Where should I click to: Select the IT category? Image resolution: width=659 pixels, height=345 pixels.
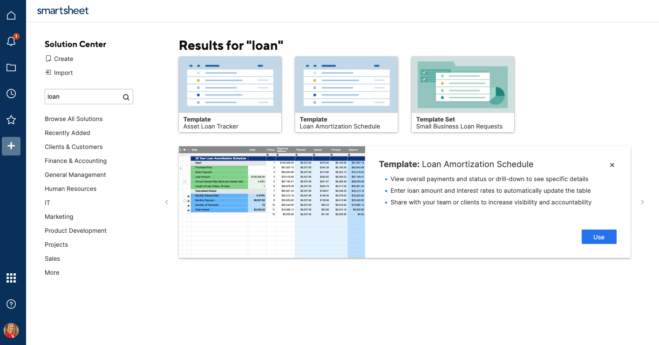48,203
